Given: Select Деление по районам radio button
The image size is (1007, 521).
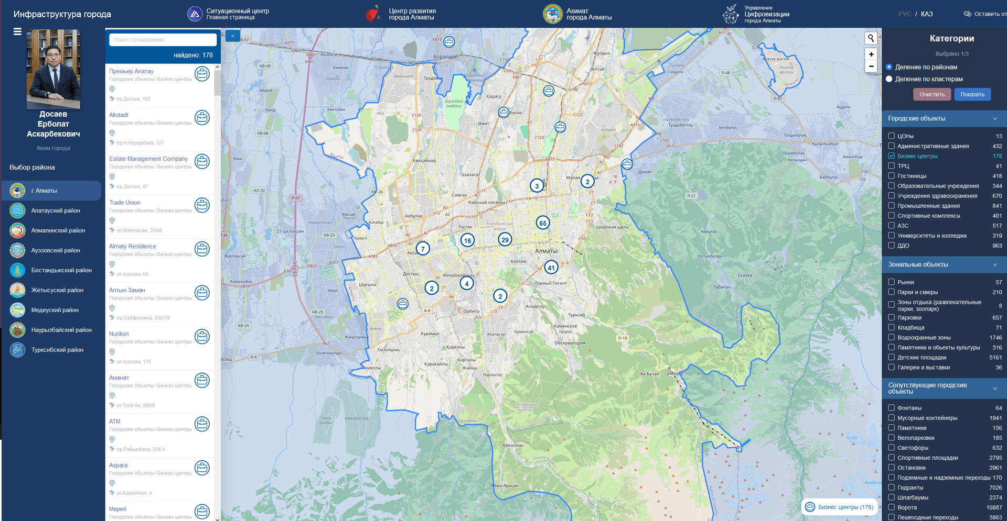Looking at the screenshot, I should point(889,67).
